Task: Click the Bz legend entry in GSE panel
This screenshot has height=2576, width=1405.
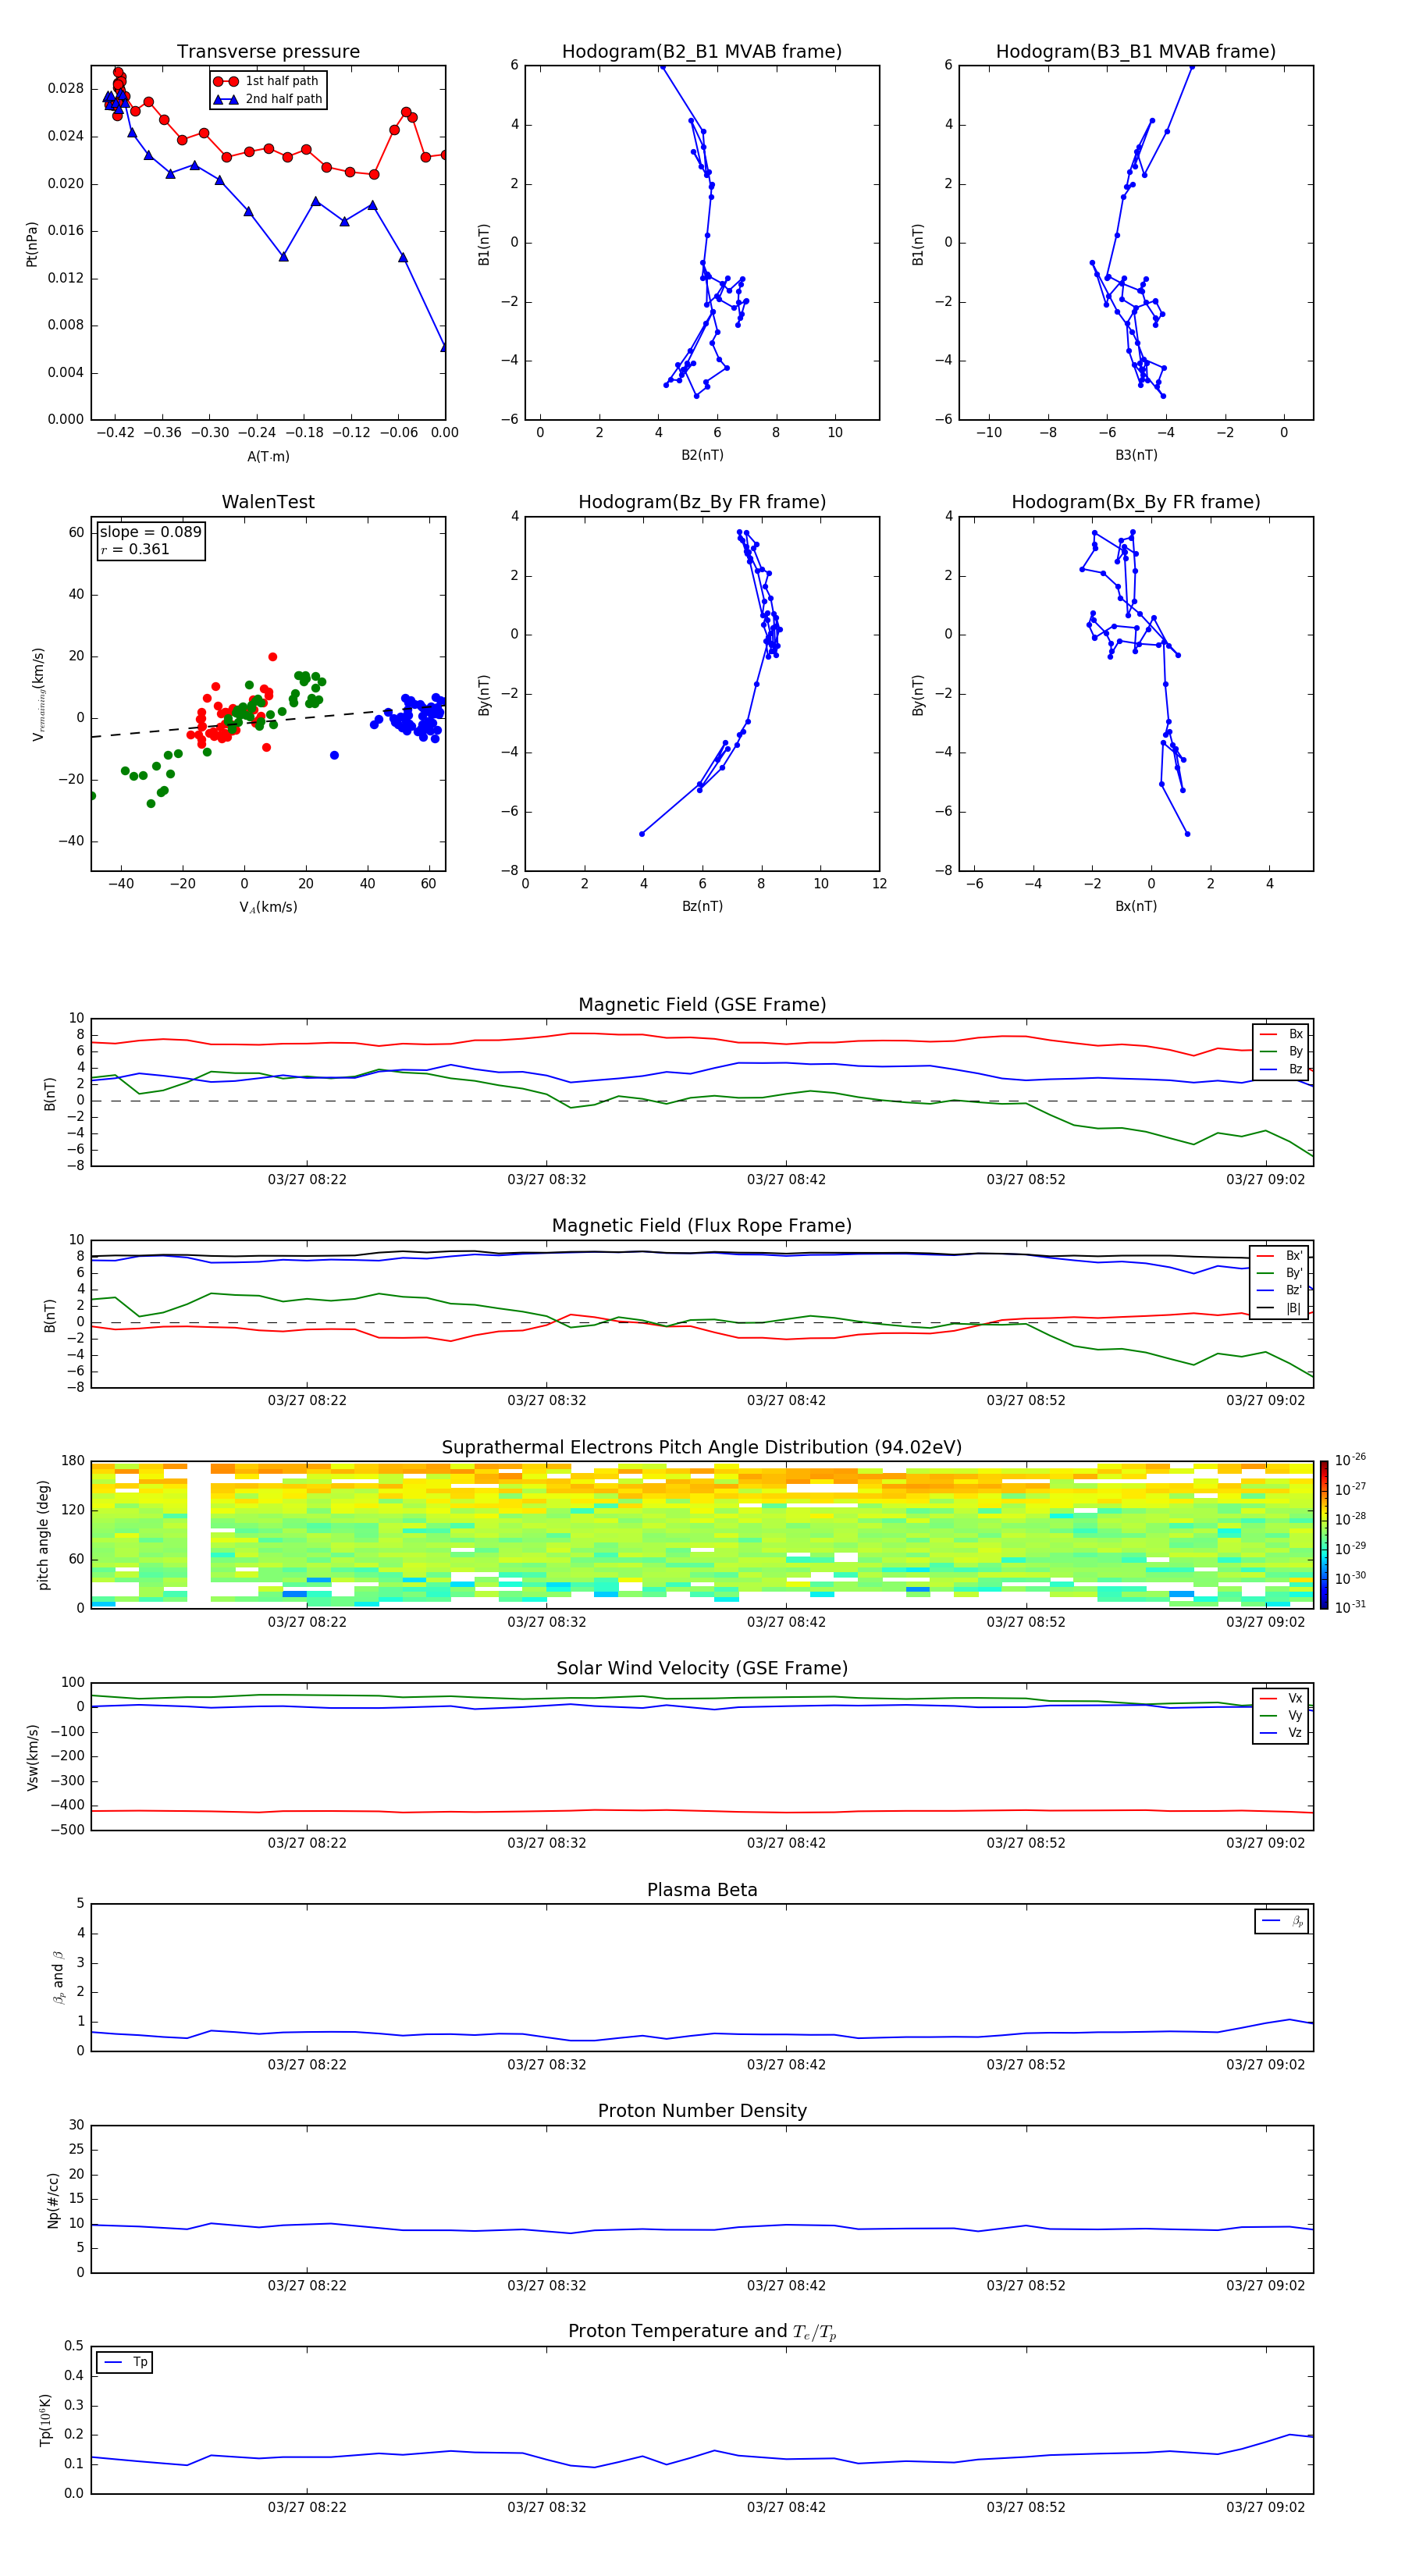Action: pos(1281,1069)
